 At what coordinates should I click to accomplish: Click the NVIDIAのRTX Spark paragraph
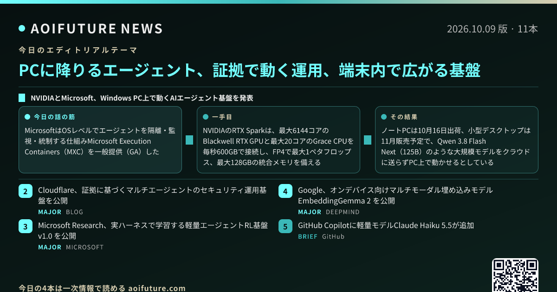(278, 146)
